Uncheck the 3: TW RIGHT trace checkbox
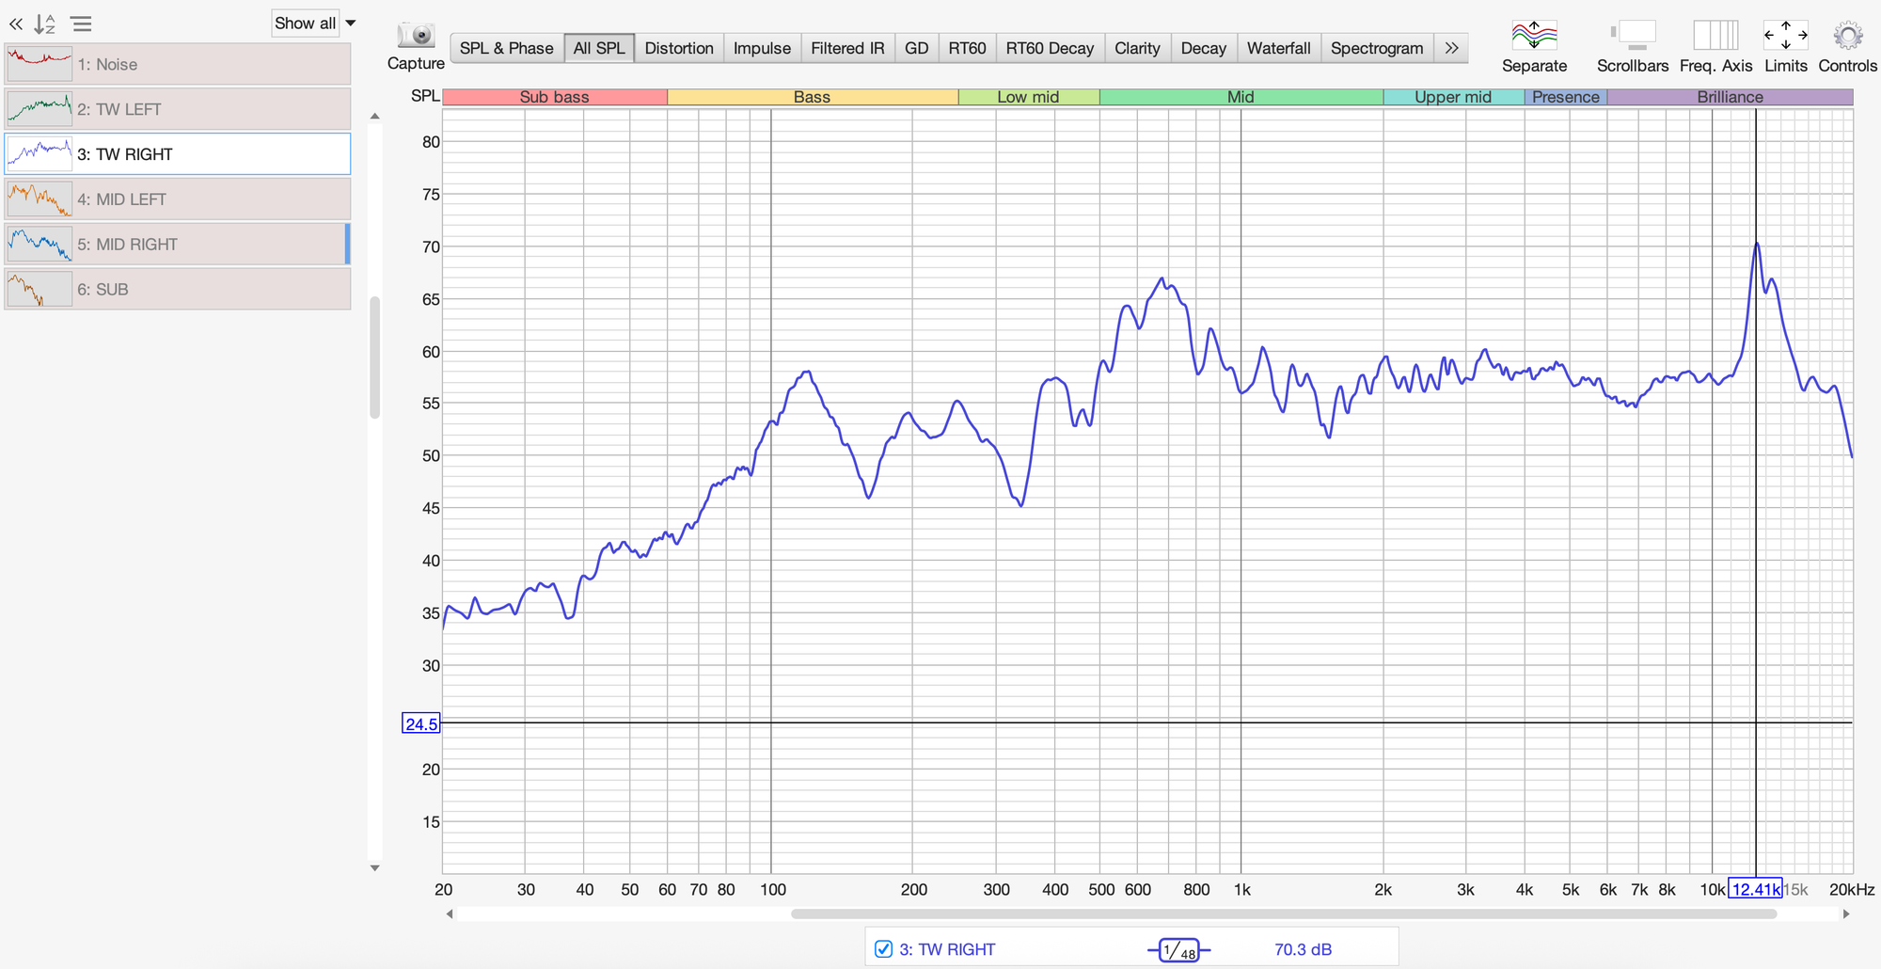Viewport: 1881px width, 969px height. tap(883, 948)
